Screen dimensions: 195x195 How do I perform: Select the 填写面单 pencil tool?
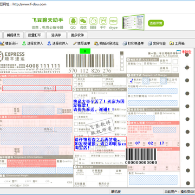point(81,43)
